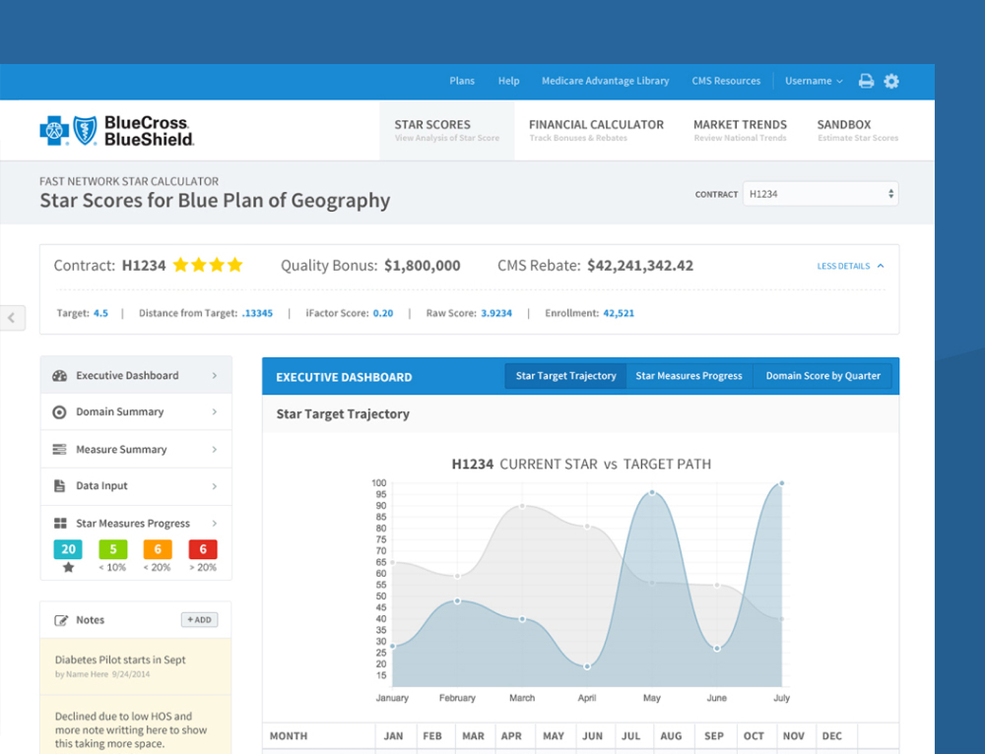Go to the Market Trends tab
This screenshot has height=754, width=985.
[x=740, y=130]
